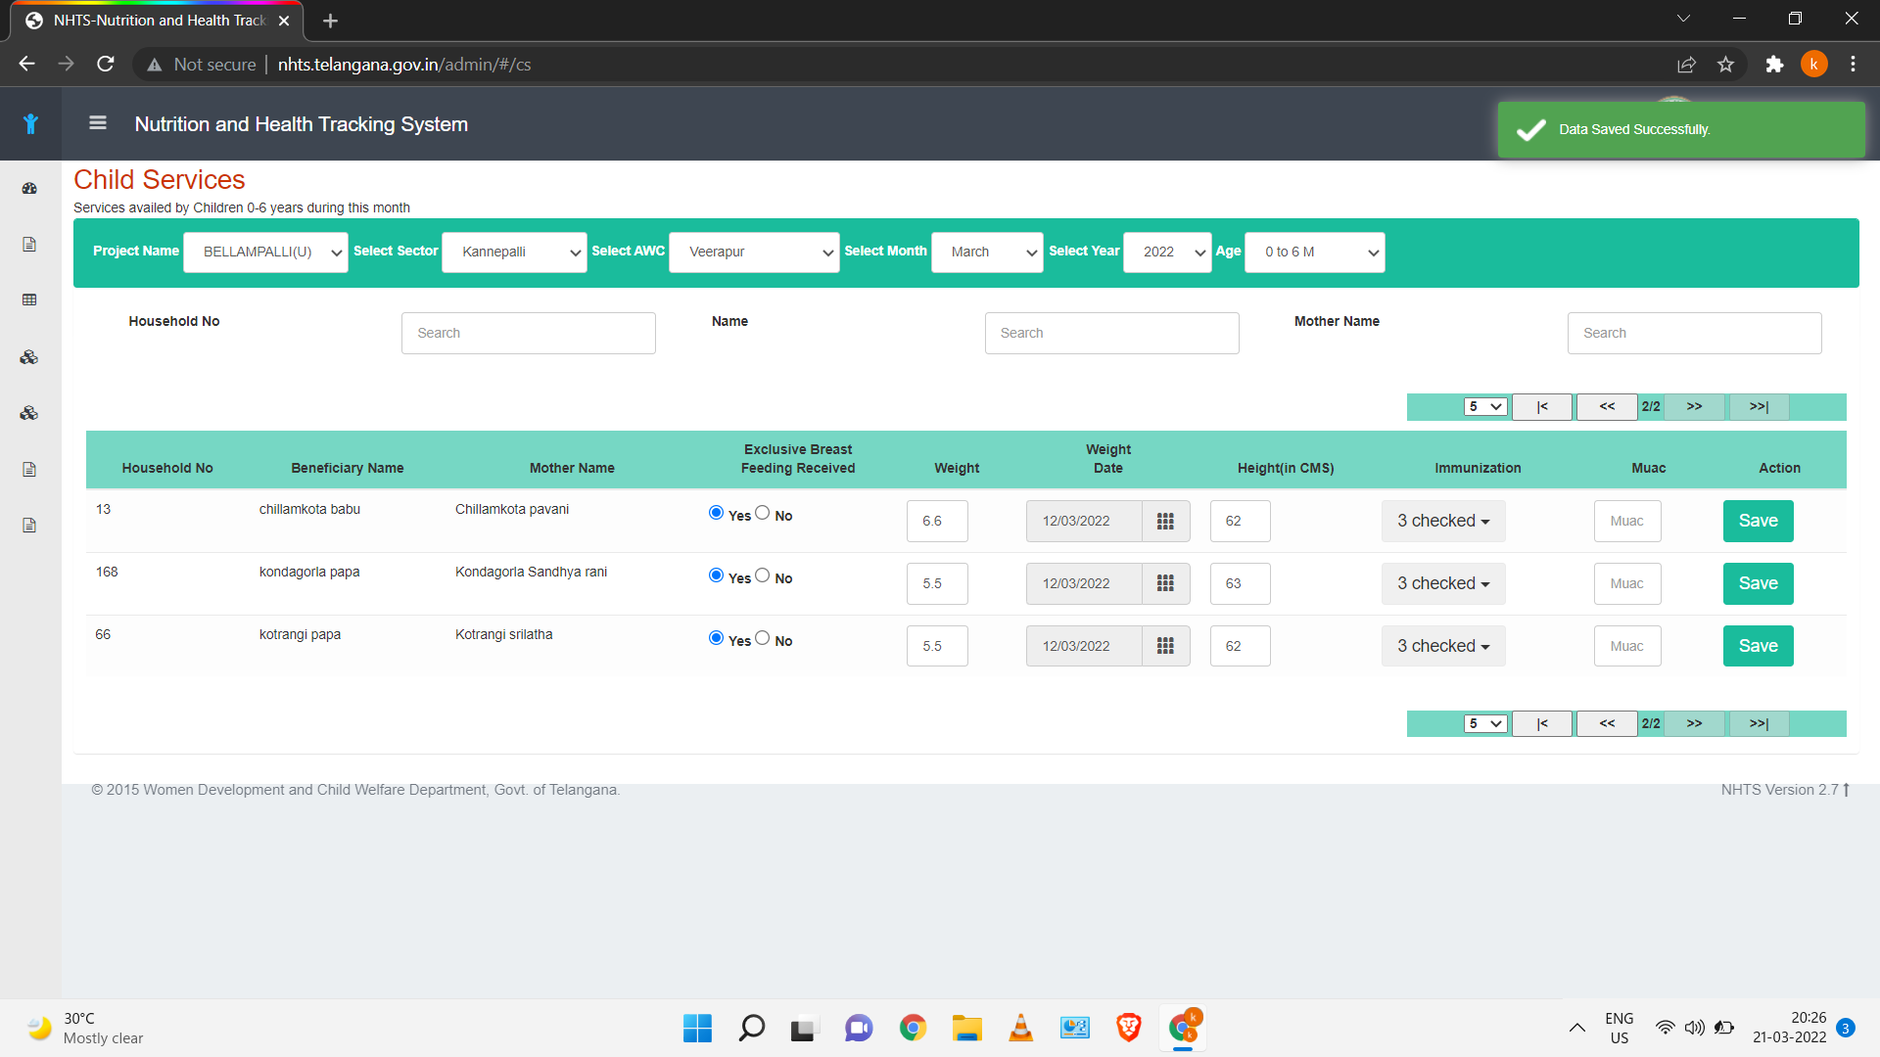Click the browser extensions puzzle icon
Screen dimensions: 1880x1057
[x=1774, y=65]
